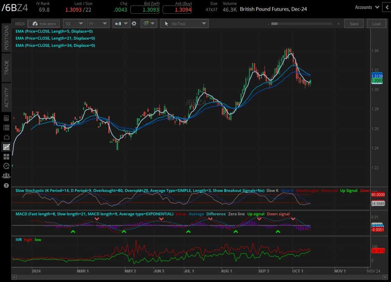The width and height of the screenshot is (391, 282).
Task: Click the clock history icon in sidebar
Action: point(6,166)
